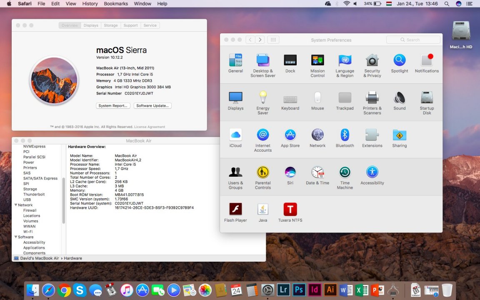Open Macintosh HD desktop drive icon

point(461,35)
